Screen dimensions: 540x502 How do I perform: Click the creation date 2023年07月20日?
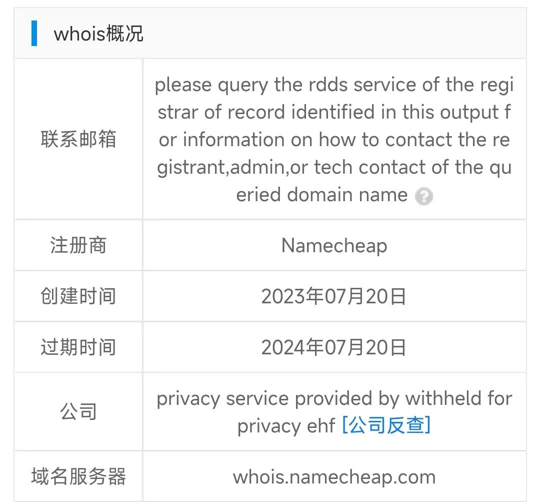(x=334, y=296)
